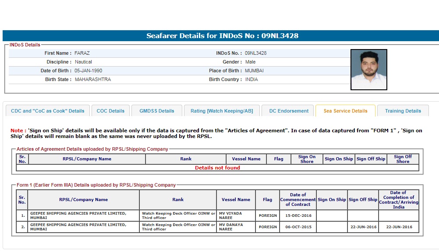
Task: Switch to the COC Details tab
Action: [110, 111]
